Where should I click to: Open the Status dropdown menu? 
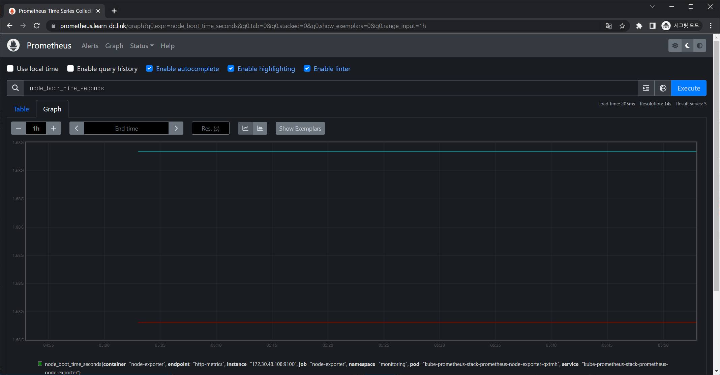click(141, 46)
